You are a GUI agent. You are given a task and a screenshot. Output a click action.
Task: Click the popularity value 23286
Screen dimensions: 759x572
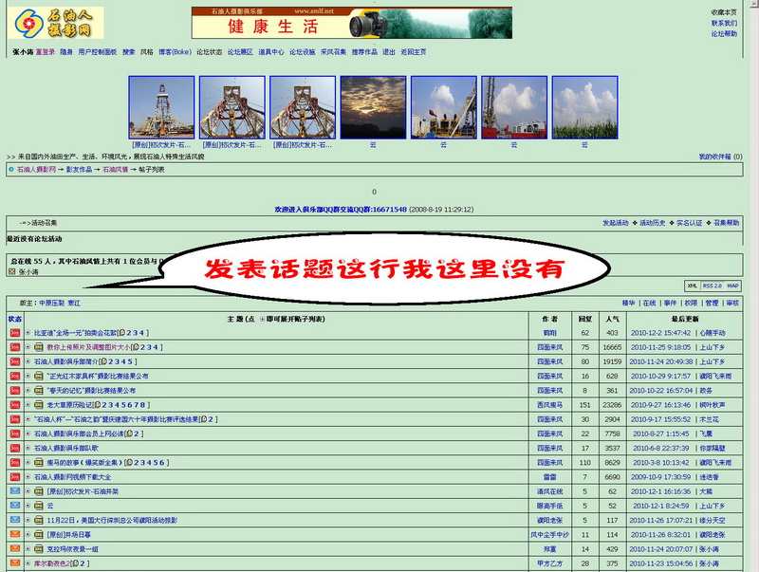pos(612,405)
